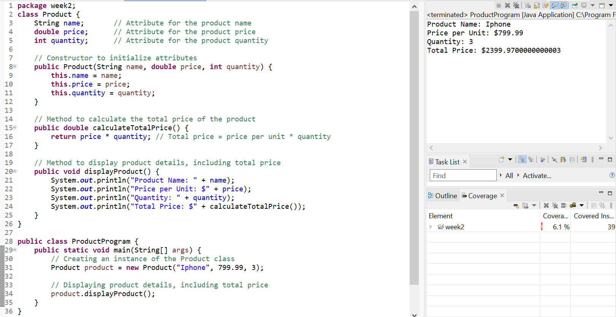Collapse the calculateTotalPrice method fold marker

[x=15, y=128]
